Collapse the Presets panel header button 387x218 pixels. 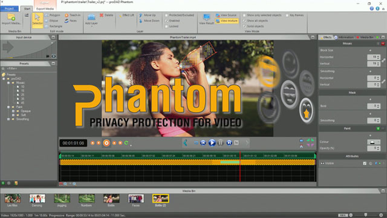53,64
